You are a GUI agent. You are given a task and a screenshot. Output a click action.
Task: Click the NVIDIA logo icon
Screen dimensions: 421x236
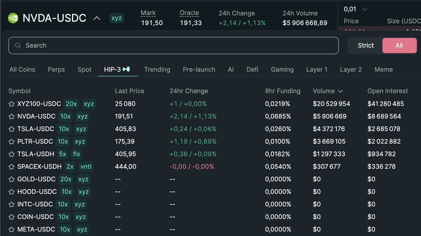point(13,18)
